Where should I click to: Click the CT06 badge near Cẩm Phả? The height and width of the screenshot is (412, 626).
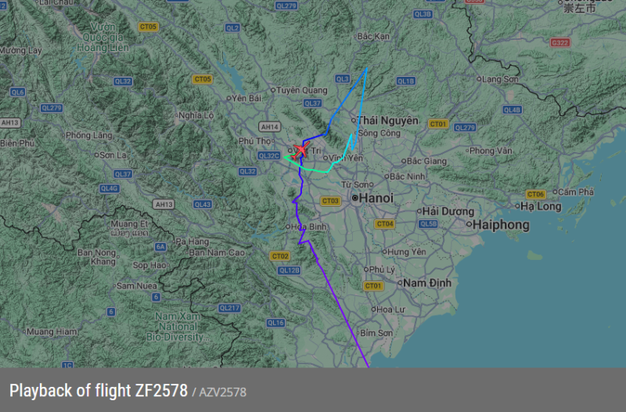[535, 194]
